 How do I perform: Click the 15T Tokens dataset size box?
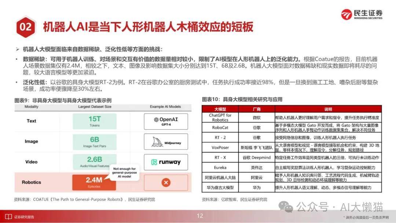click(95, 121)
